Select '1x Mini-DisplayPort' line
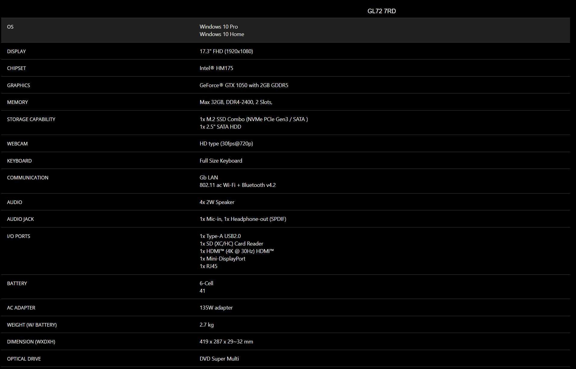576x369 pixels. tap(222, 259)
